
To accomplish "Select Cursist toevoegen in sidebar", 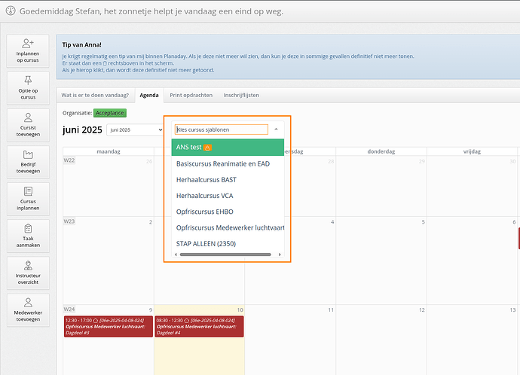I will [x=28, y=125].
